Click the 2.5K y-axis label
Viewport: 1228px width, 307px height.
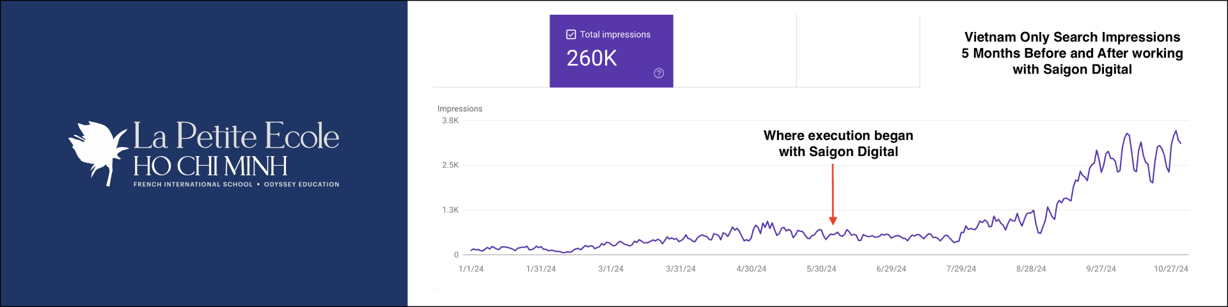(450, 165)
